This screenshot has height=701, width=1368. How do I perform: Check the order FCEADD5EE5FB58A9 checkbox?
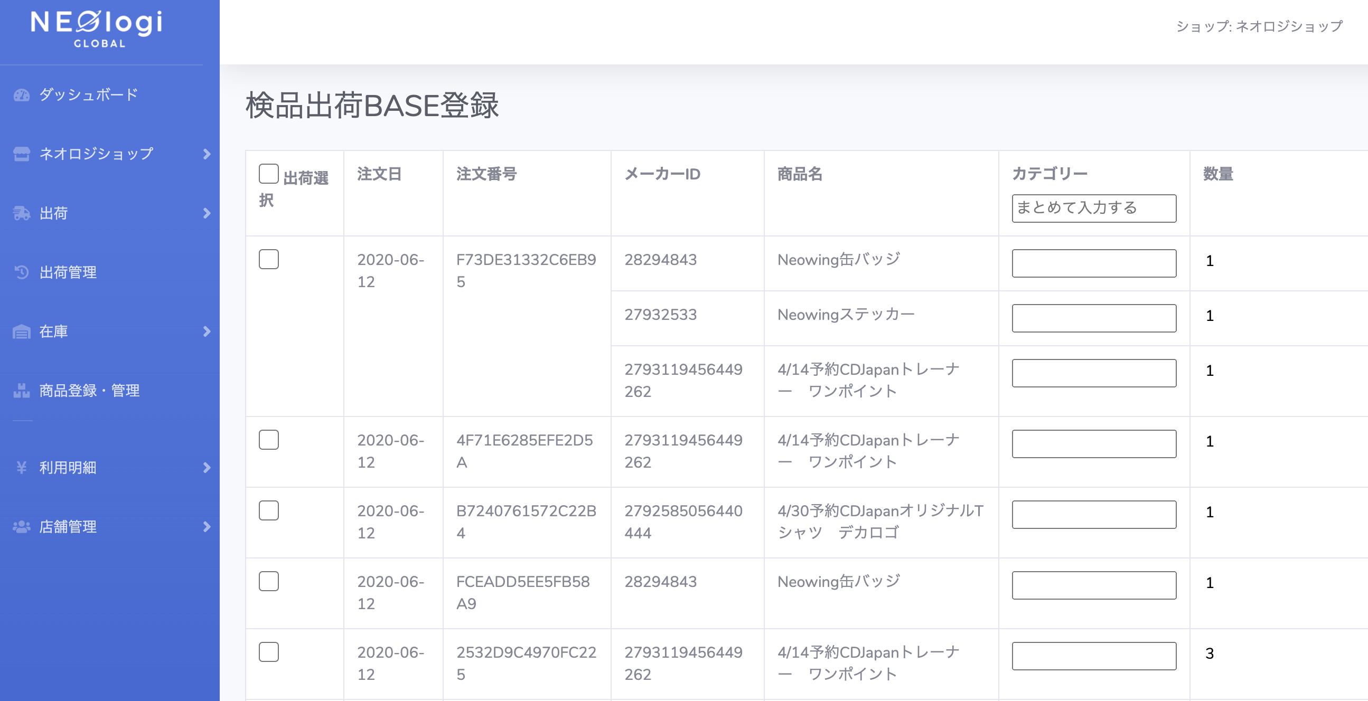(269, 581)
